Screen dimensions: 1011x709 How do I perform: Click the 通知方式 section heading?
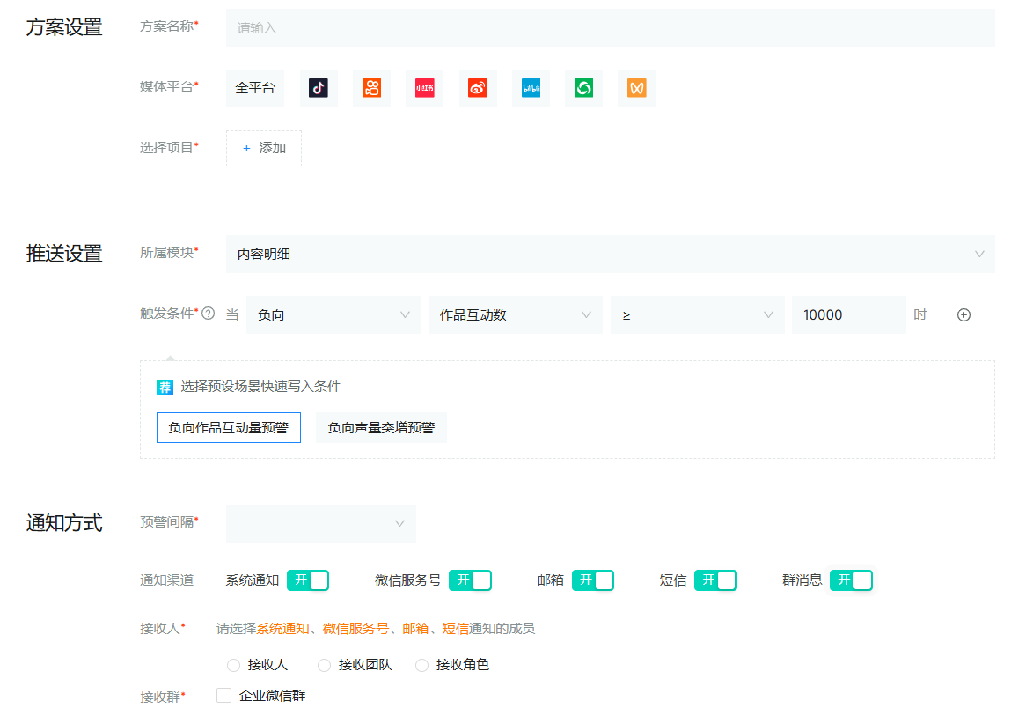(64, 523)
